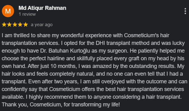Click the first rating star
The width and height of the screenshot is (189, 111).
tap(4, 25)
